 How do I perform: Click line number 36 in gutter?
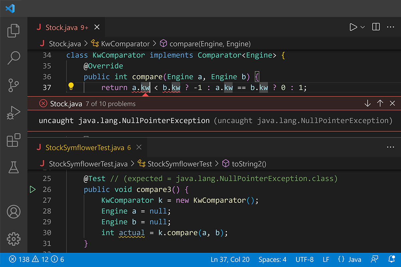tap(47, 77)
